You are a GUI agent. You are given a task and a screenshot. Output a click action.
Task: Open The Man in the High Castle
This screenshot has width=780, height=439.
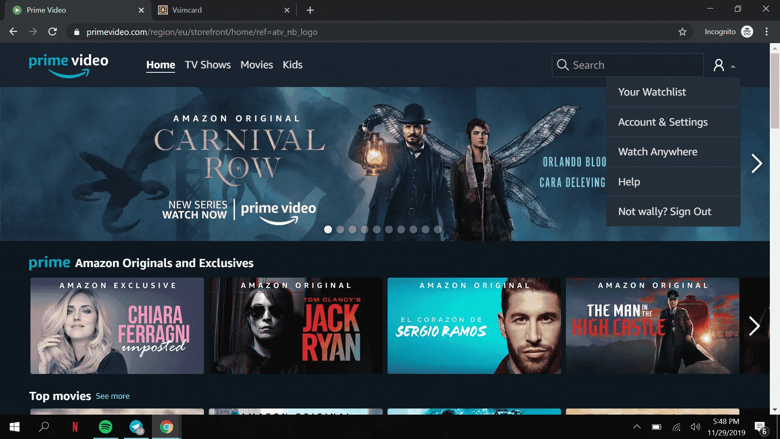click(652, 326)
